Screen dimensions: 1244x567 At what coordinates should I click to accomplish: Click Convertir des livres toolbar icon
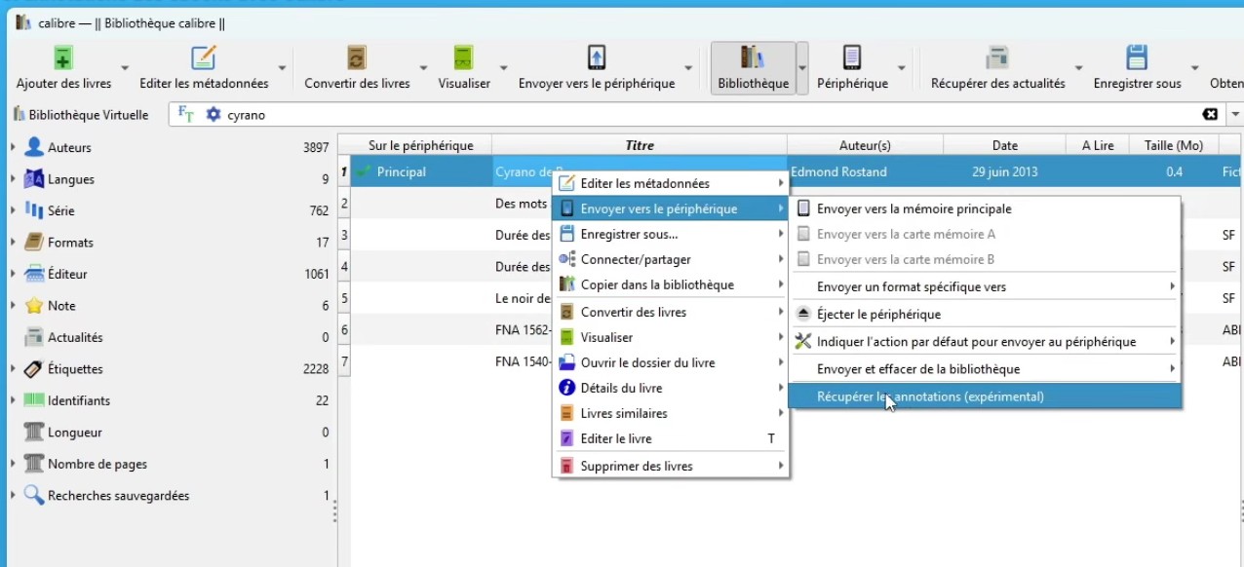(x=357, y=58)
